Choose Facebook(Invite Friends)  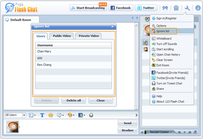coord(172,73)
